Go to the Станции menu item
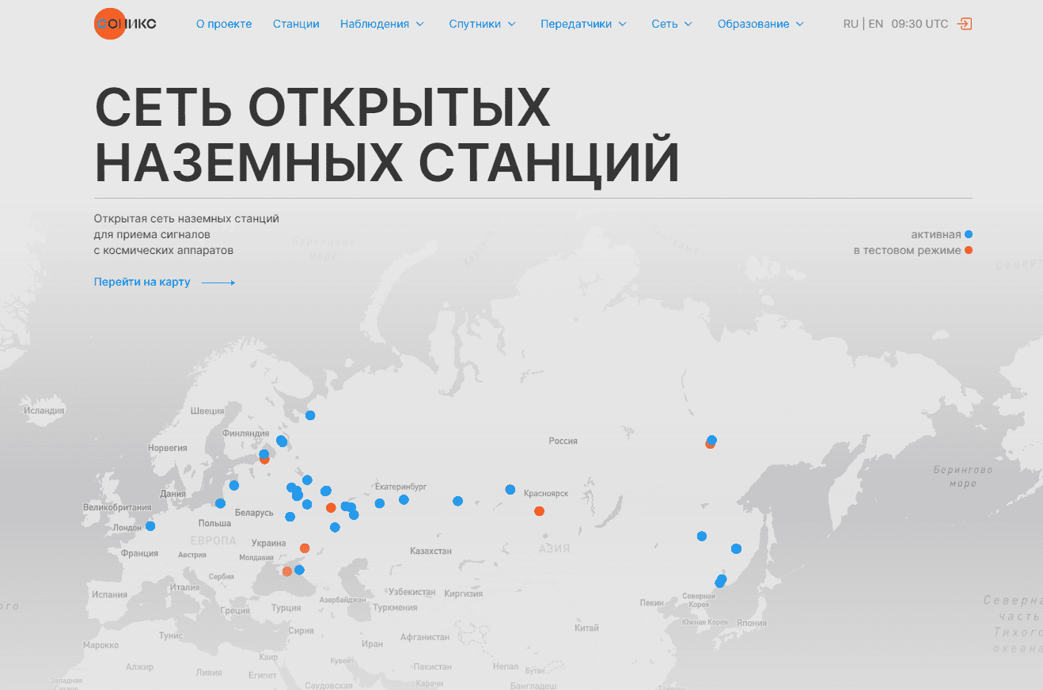This screenshot has width=1043, height=690. point(296,24)
